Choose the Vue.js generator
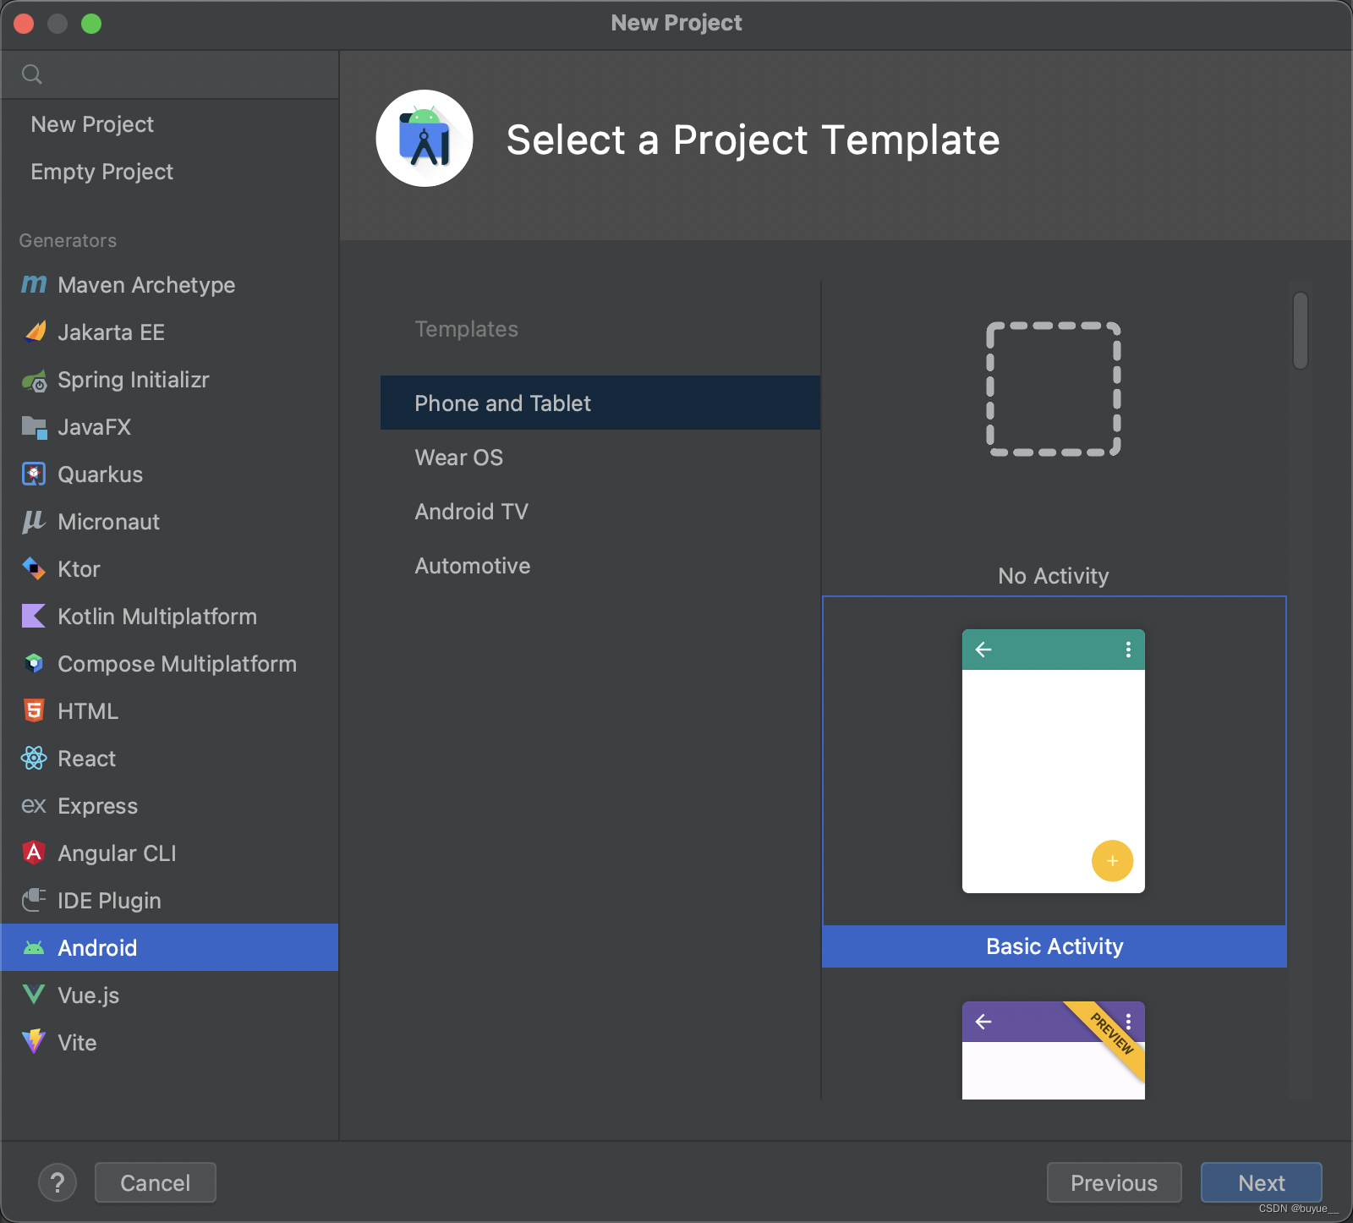Screen dimensions: 1353x1223 [169, 995]
